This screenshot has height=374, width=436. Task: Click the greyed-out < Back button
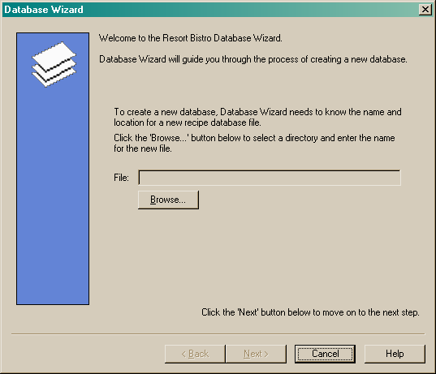[195, 354]
